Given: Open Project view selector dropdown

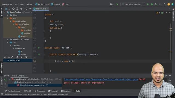Looking at the screenshot, I should point(7,8).
